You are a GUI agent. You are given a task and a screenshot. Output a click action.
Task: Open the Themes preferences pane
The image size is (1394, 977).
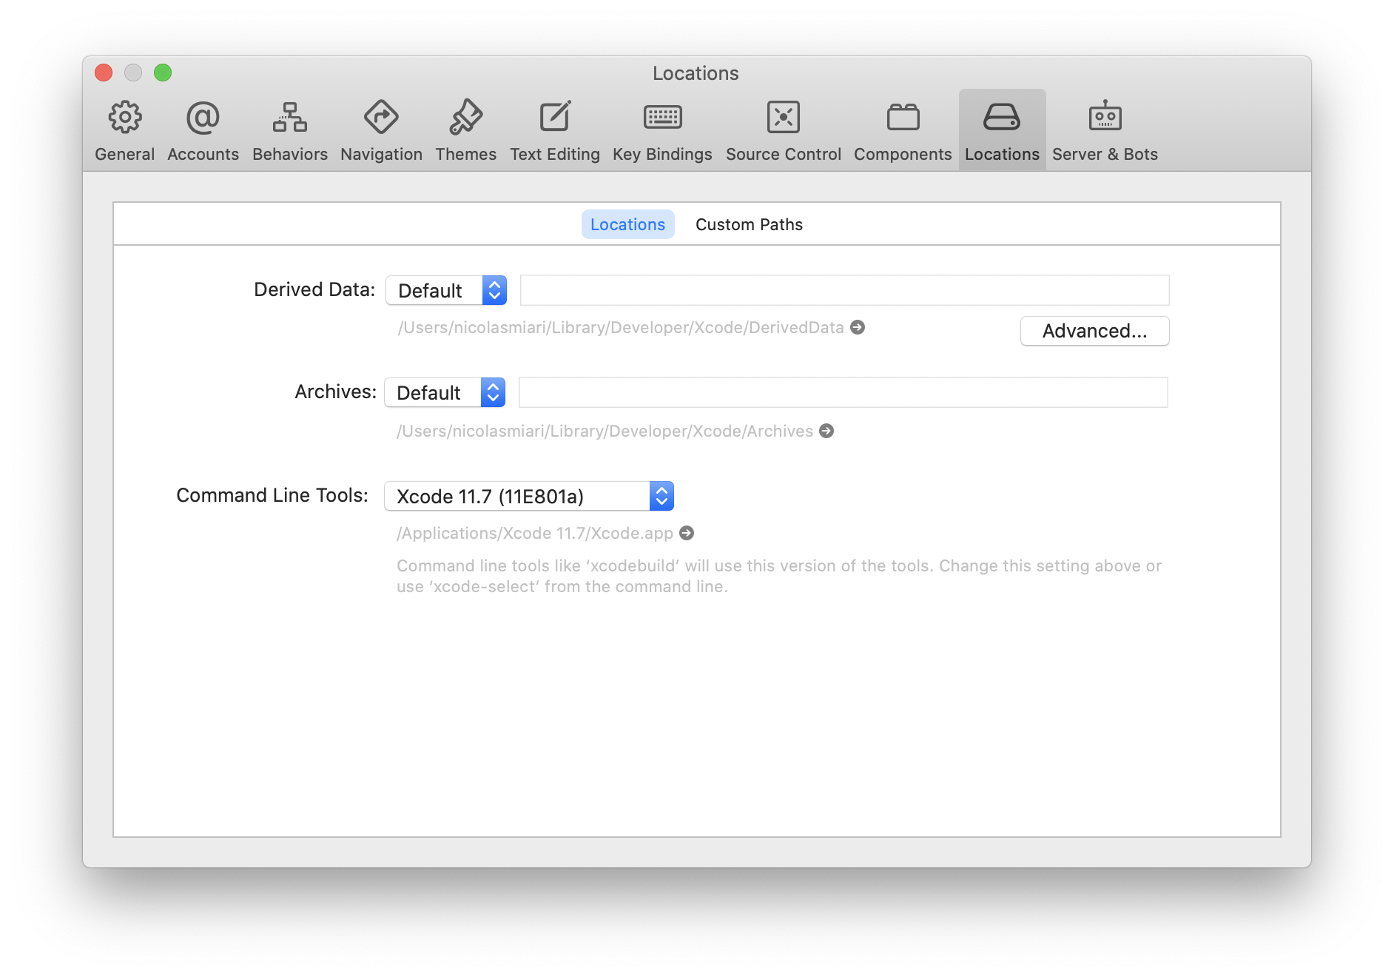click(465, 131)
